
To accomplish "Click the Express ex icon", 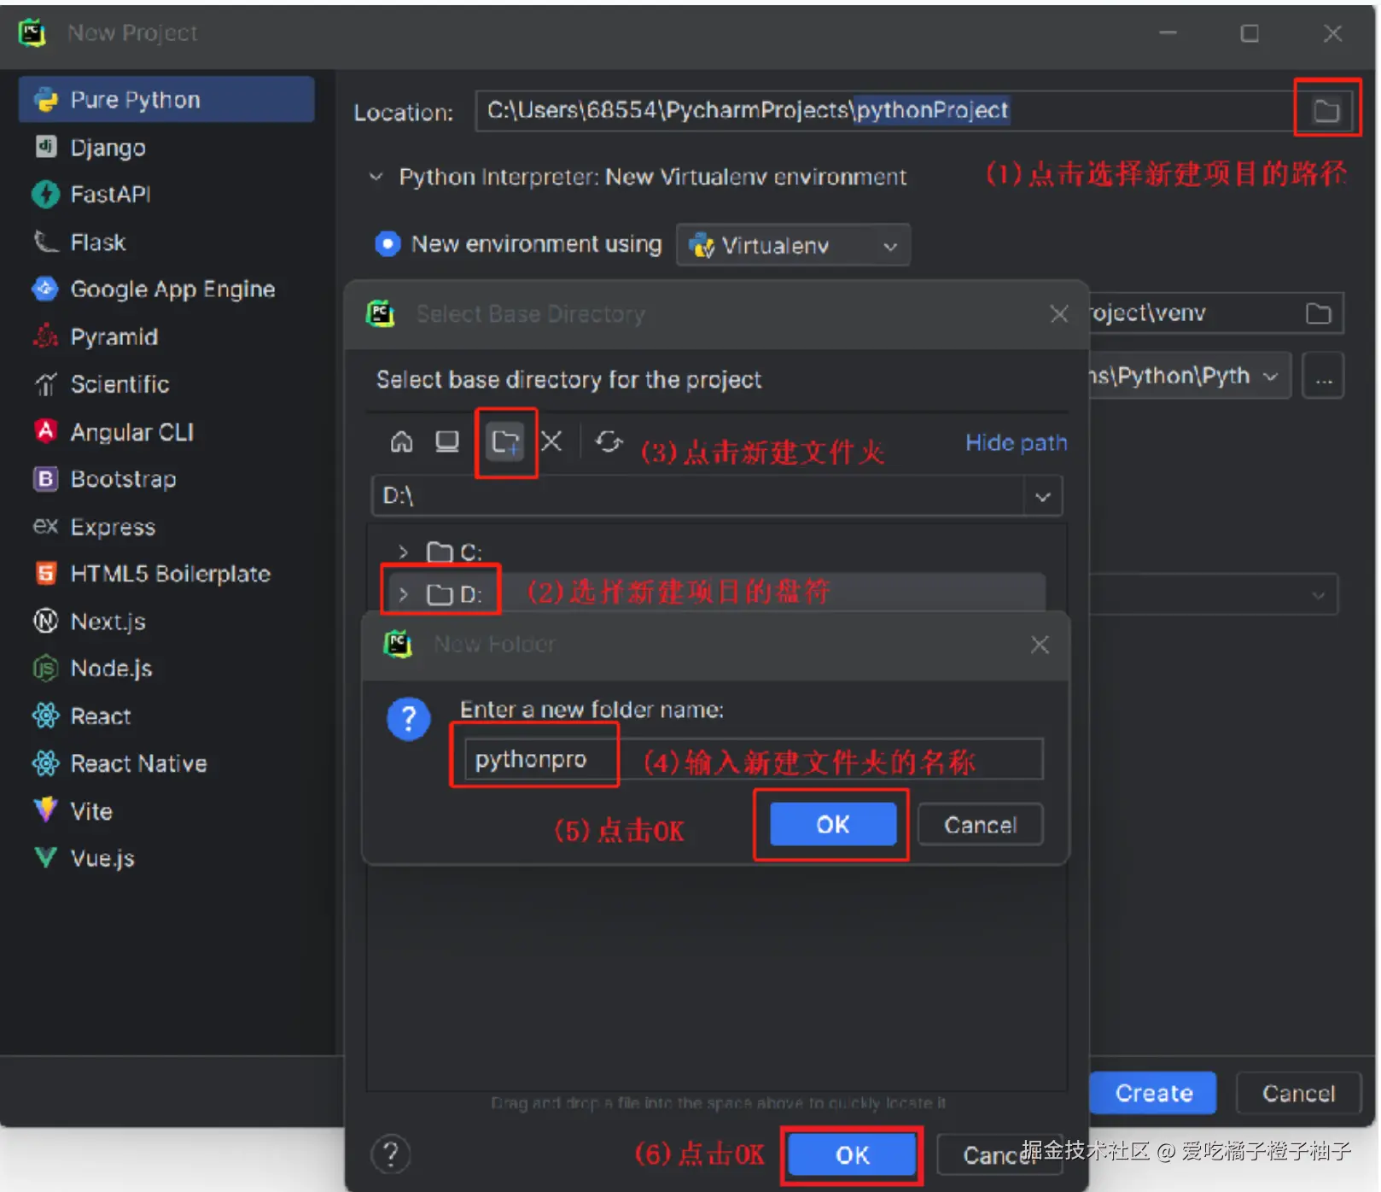I will (45, 525).
